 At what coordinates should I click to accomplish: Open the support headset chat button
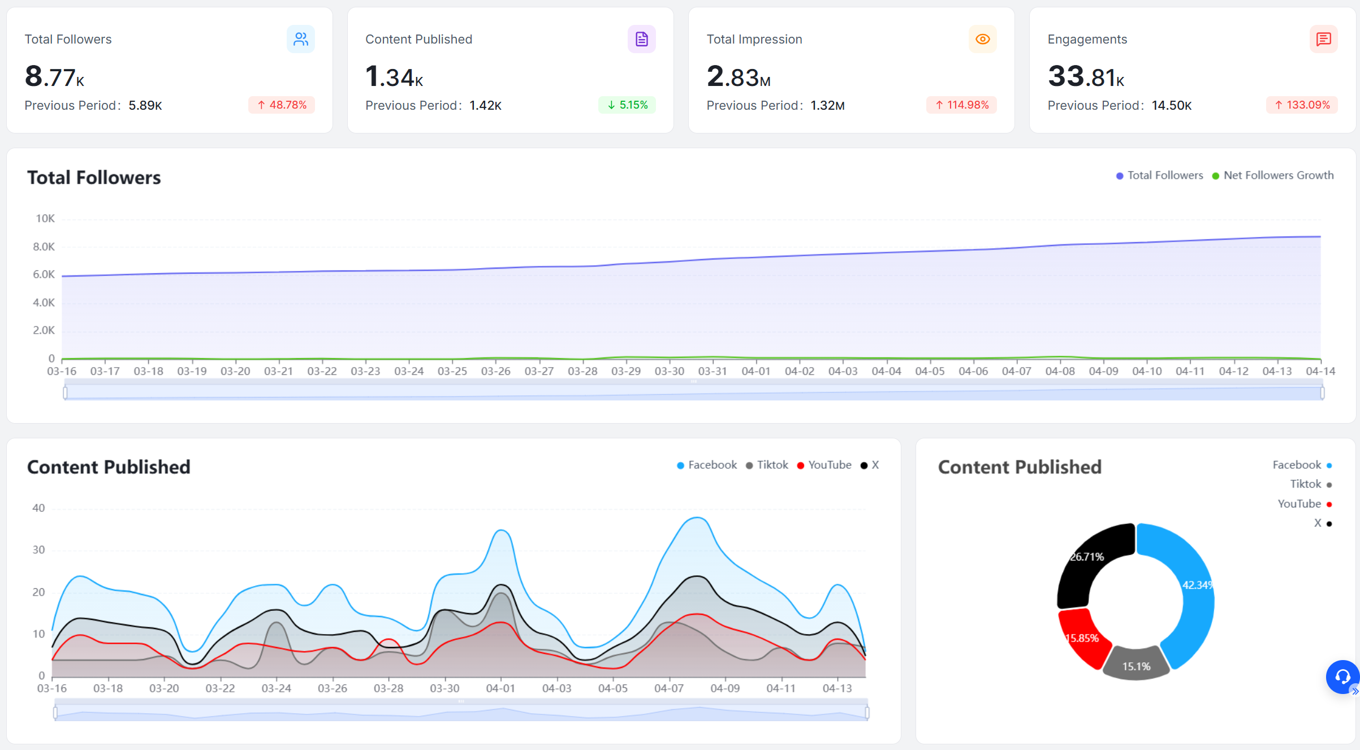(1342, 676)
